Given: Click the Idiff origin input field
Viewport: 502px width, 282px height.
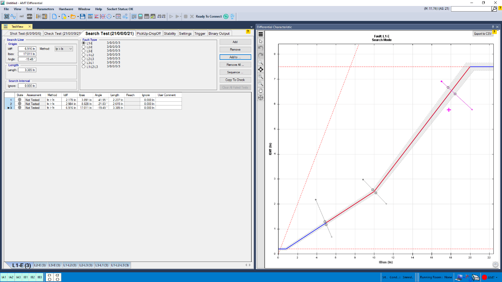Looking at the screenshot, I should (x=27, y=49).
